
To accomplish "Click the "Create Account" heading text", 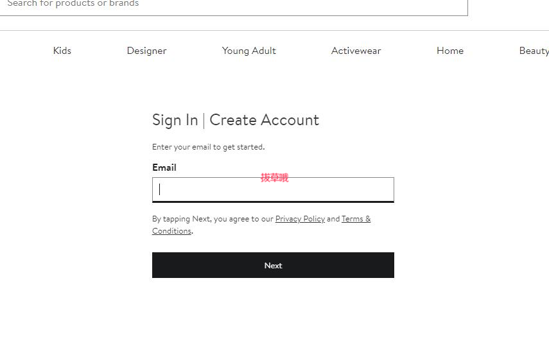I will click(x=265, y=120).
